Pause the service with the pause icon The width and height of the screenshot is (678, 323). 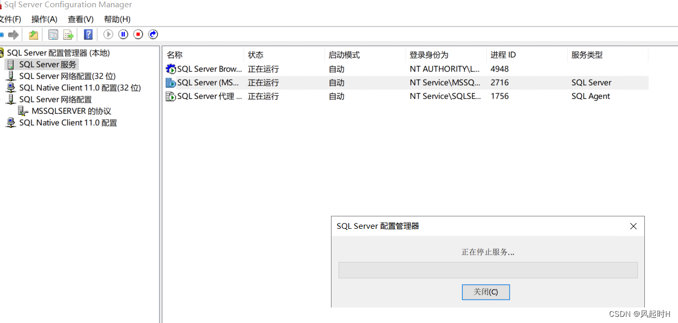click(123, 34)
